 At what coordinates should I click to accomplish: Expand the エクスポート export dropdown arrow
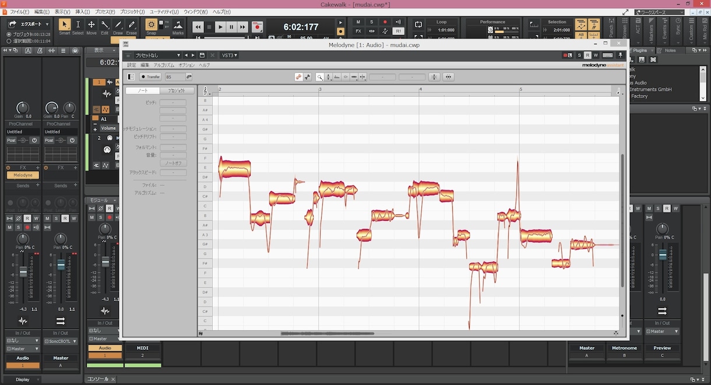click(47, 24)
